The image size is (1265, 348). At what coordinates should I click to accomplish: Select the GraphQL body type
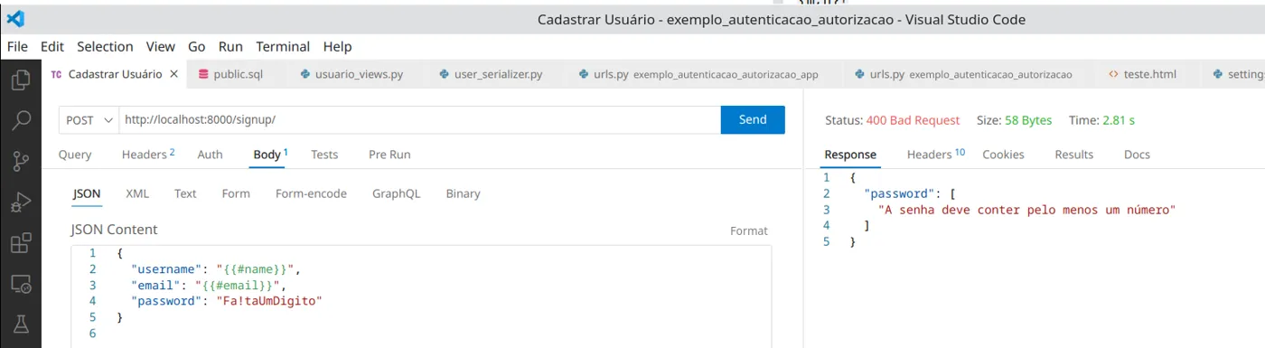pos(396,193)
